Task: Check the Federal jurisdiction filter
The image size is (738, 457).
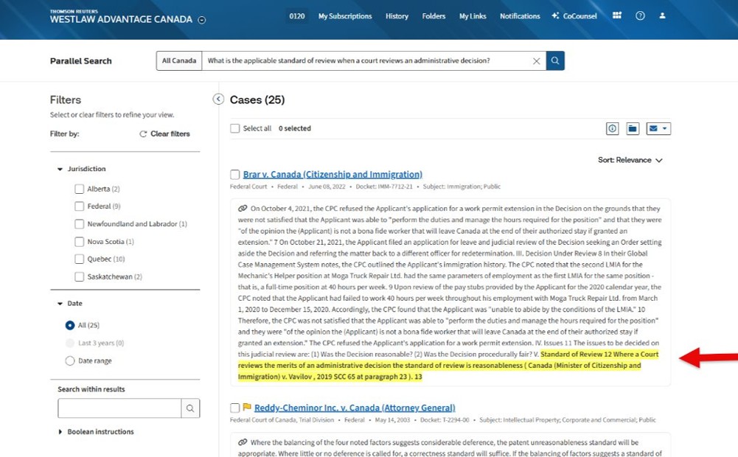Action: [x=79, y=206]
